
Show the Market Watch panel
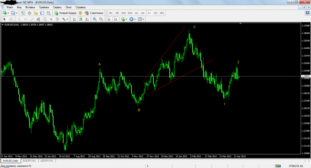coord(23,13)
